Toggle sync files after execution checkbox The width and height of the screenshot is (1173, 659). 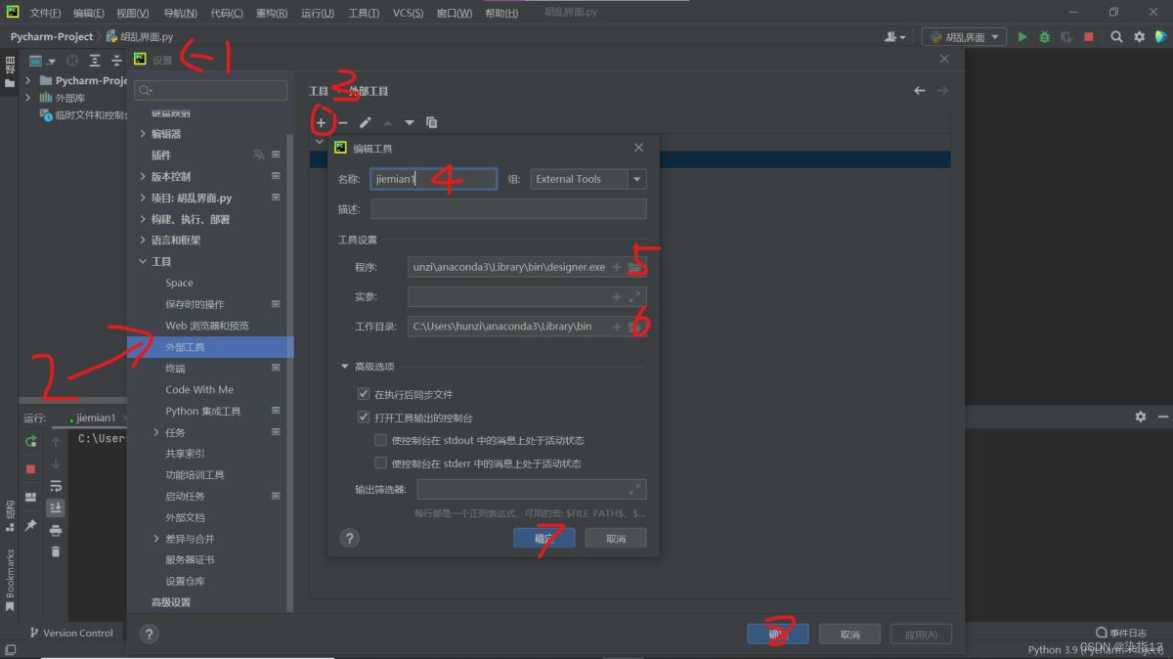364,395
